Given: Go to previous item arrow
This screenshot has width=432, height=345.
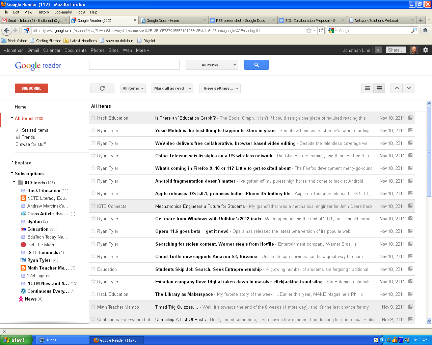Looking at the screenshot, I should pyautogui.click(x=397, y=88).
